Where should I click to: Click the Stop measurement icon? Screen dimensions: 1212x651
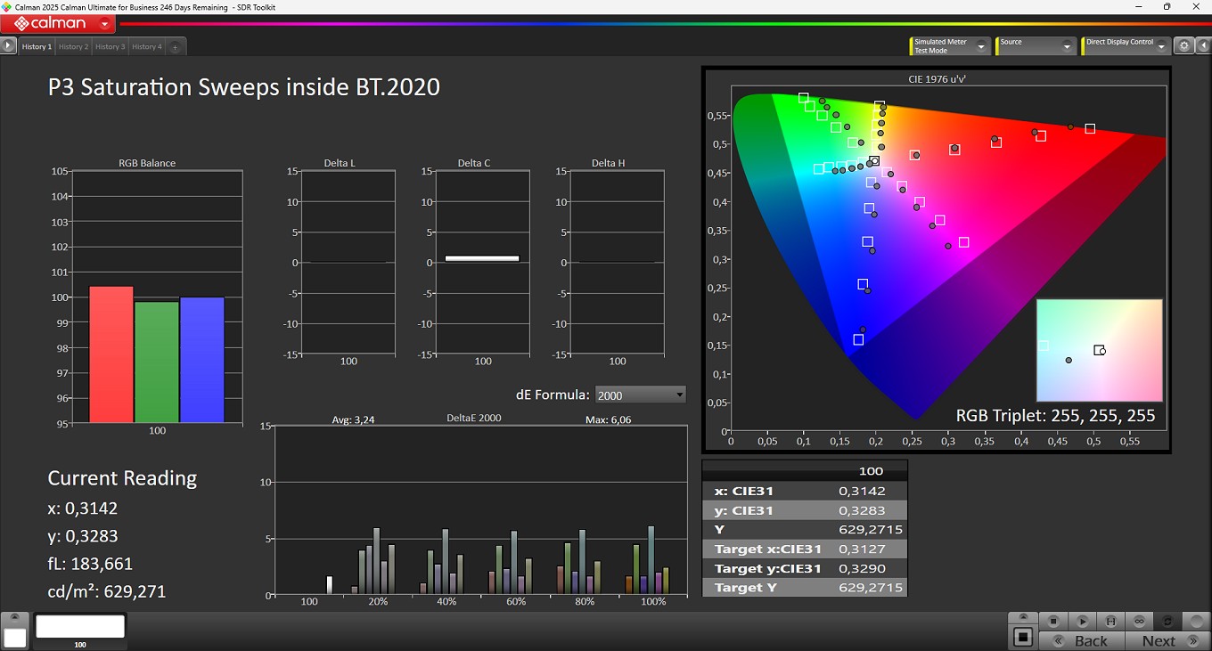pos(1052,621)
